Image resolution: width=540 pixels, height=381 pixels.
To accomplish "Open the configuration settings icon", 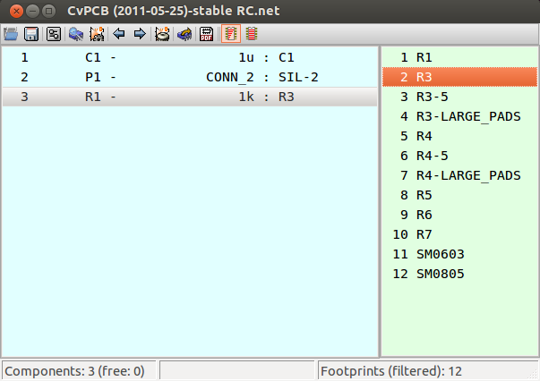I will 54,34.
